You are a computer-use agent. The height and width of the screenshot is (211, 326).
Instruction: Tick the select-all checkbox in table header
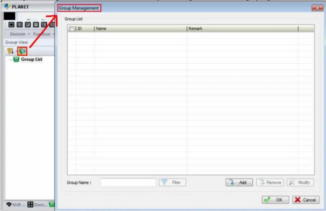(72, 29)
